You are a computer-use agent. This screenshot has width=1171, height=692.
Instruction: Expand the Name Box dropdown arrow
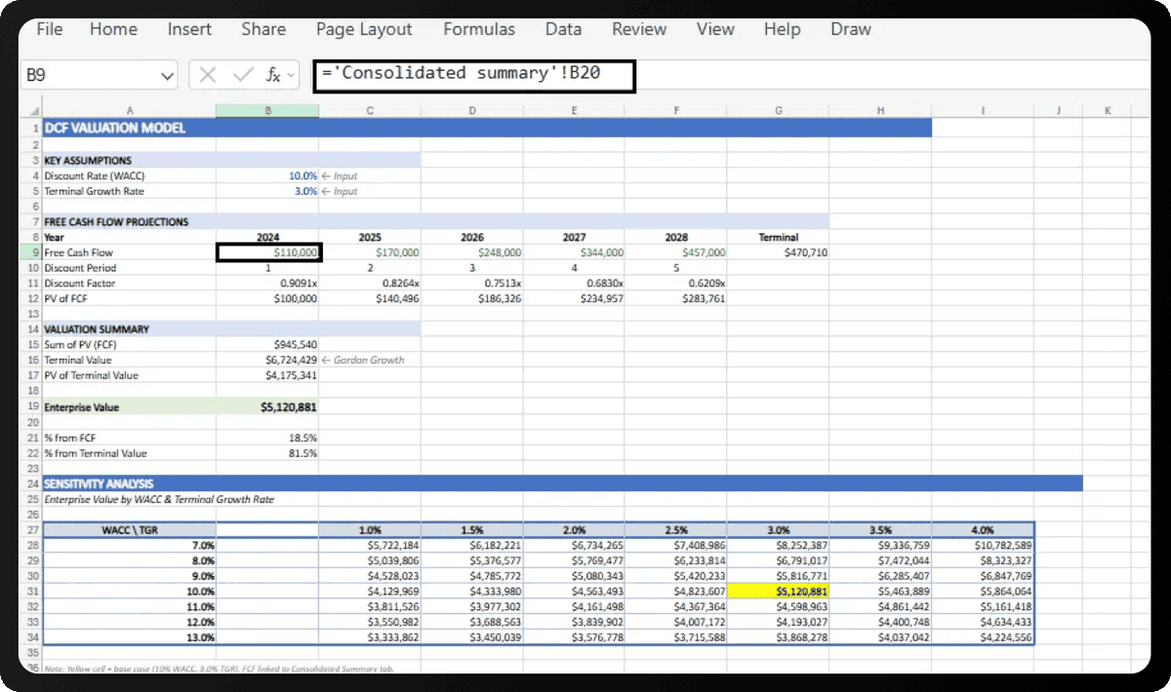167,75
